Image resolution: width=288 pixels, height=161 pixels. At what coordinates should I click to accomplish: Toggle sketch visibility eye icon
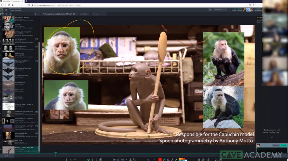(114, 160)
